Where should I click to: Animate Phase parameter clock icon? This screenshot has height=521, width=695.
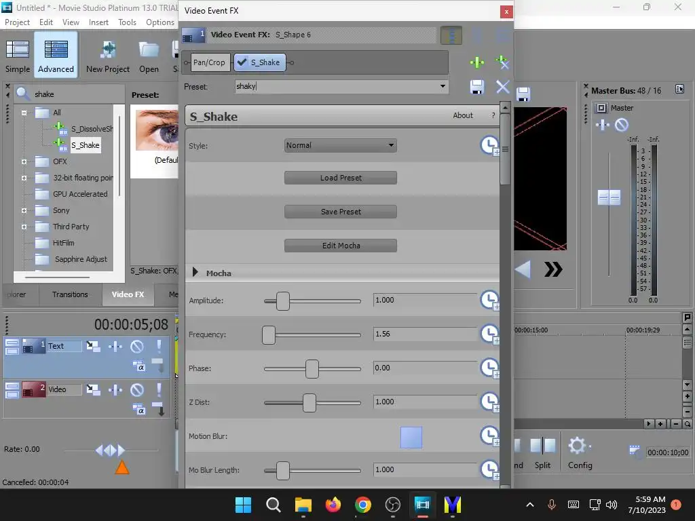coord(490,368)
